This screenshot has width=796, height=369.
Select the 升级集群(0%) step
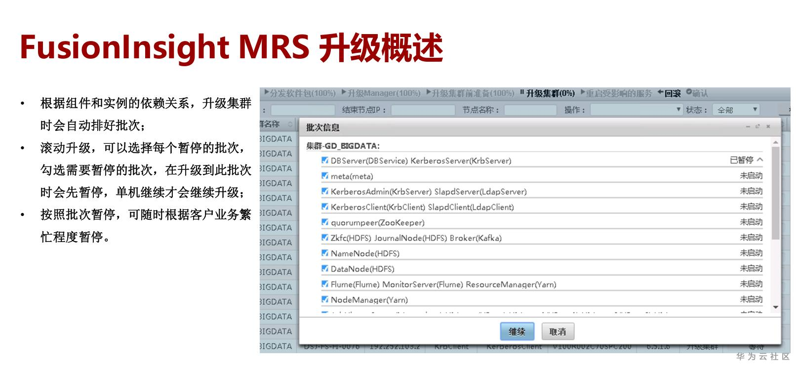click(547, 93)
